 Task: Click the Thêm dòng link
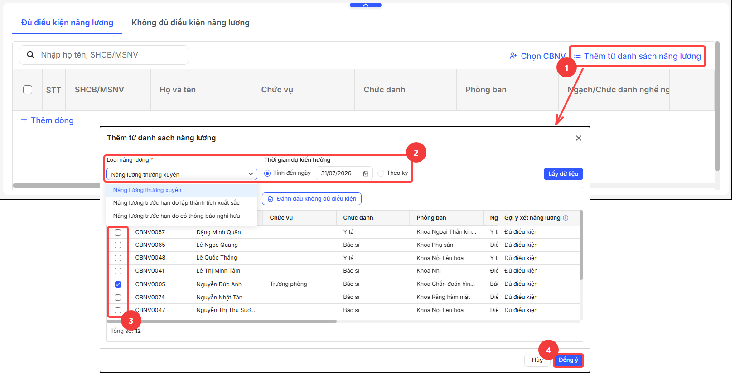pos(47,120)
